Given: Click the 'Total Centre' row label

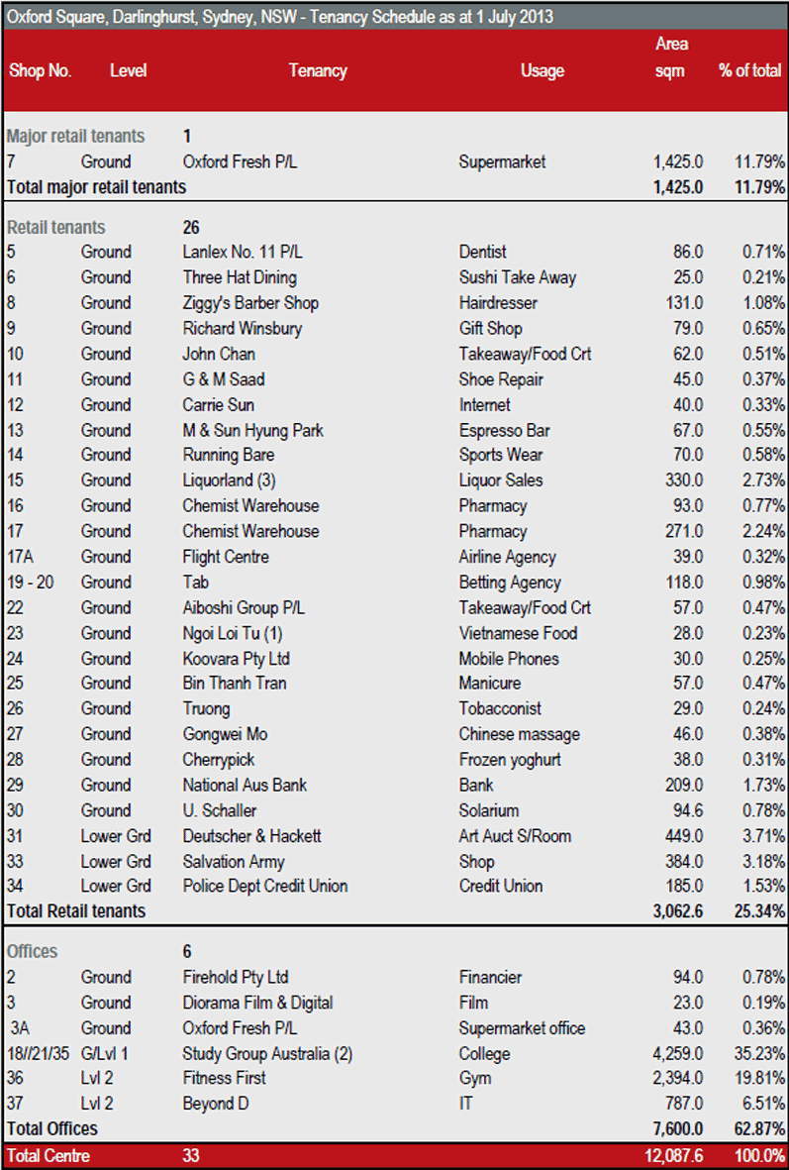Looking at the screenshot, I should pos(48,1155).
